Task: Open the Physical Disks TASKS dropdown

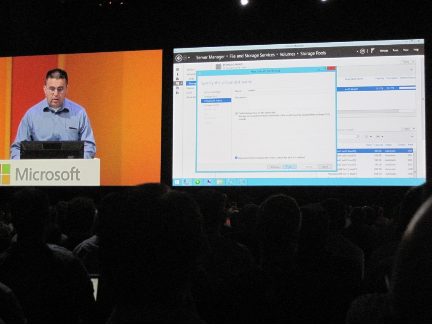Action: 408,129
